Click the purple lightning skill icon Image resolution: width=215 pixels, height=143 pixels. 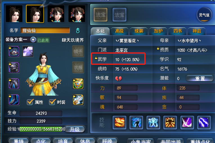pyautogui.click(x=204, y=123)
